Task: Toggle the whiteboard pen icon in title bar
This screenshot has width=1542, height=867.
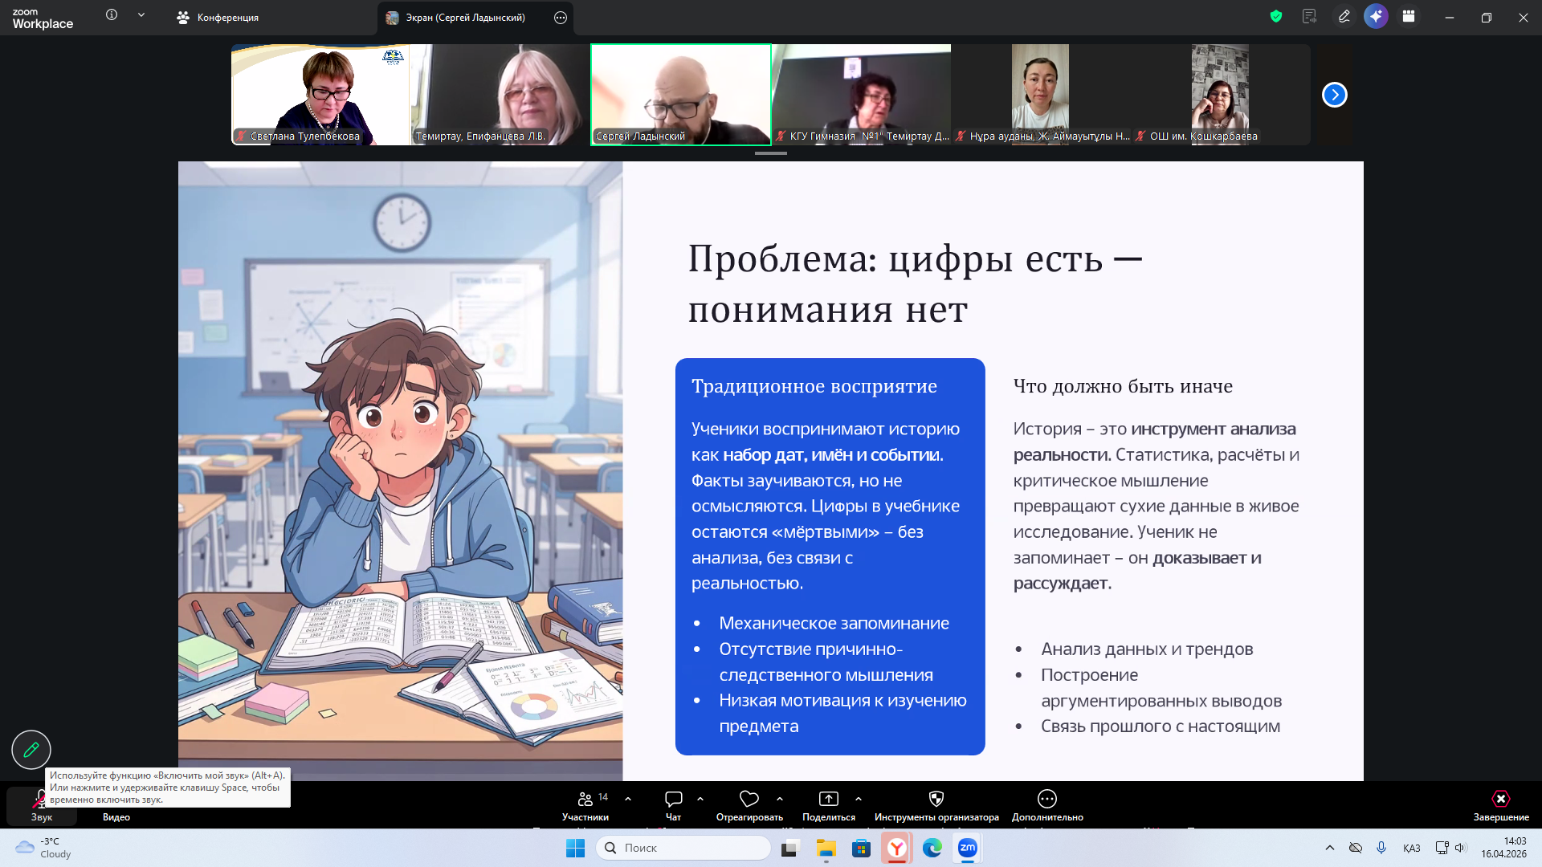Action: 1344,17
